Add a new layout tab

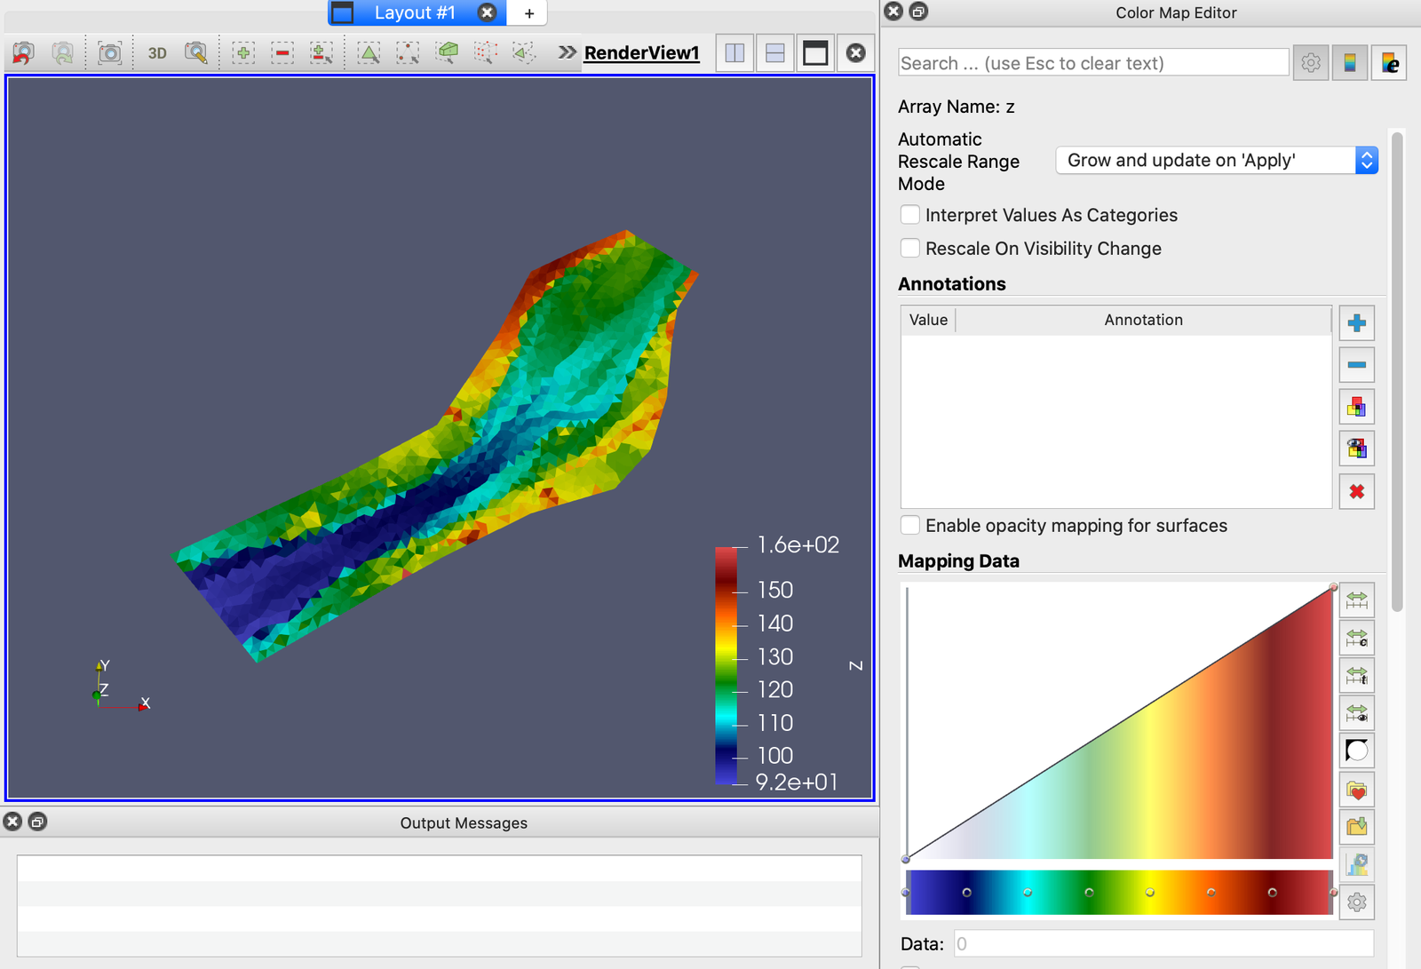[529, 13]
